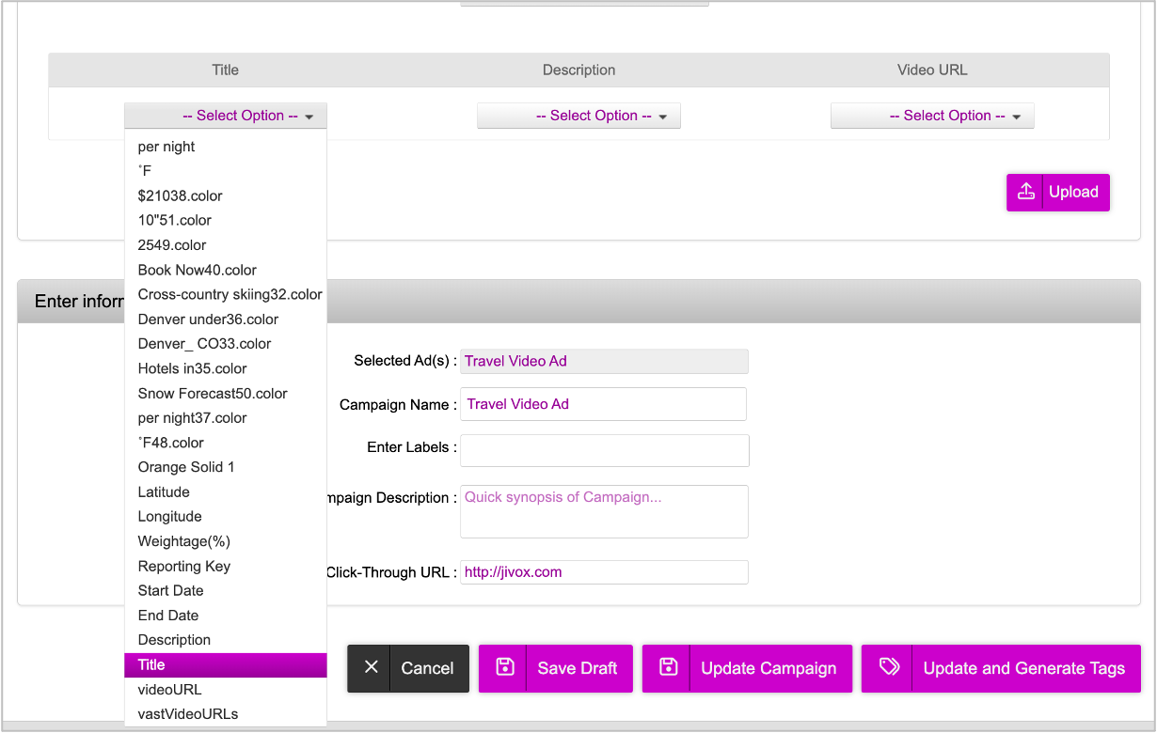Image resolution: width=1157 pixels, height=733 pixels.
Task: Click the floppy disk icon on Save Draft
Action: (504, 667)
